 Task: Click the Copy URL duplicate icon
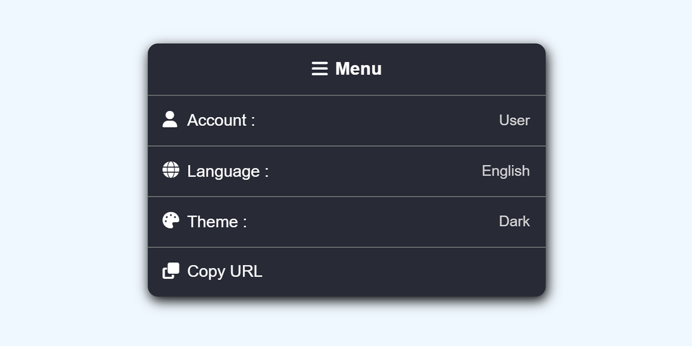tap(170, 271)
